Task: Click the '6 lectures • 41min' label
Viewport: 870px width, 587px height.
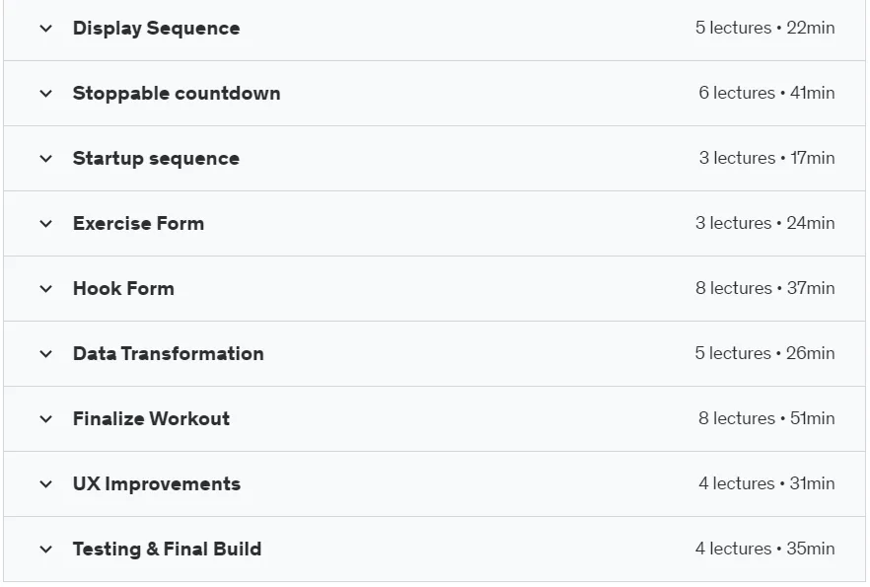Action: click(766, 93)
